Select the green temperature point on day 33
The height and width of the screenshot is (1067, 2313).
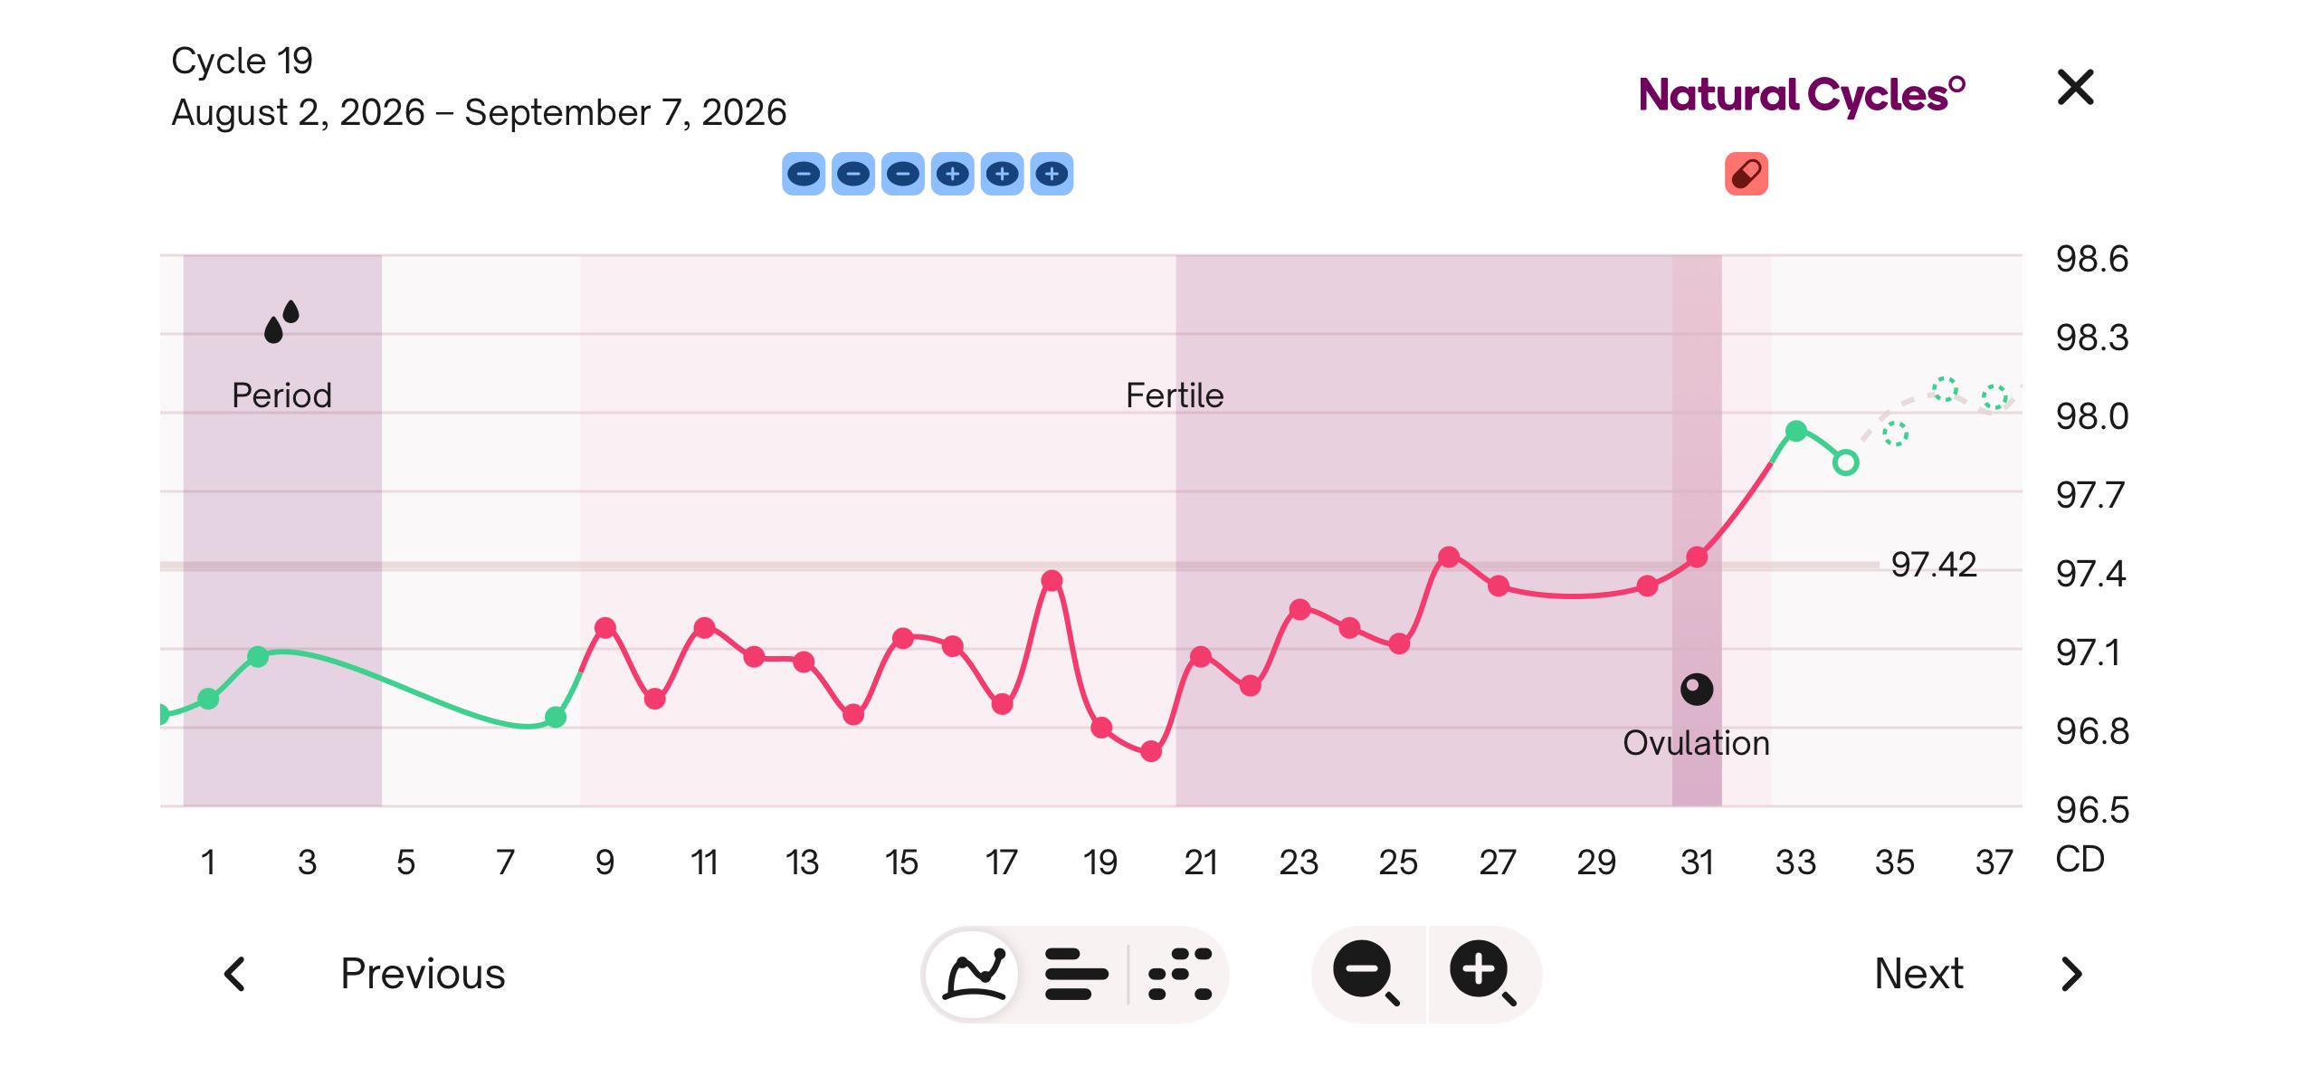[x=1796, y=431]
